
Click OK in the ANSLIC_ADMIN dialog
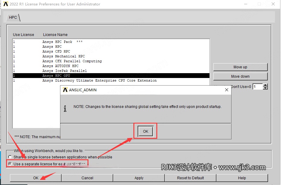(145, 131)
